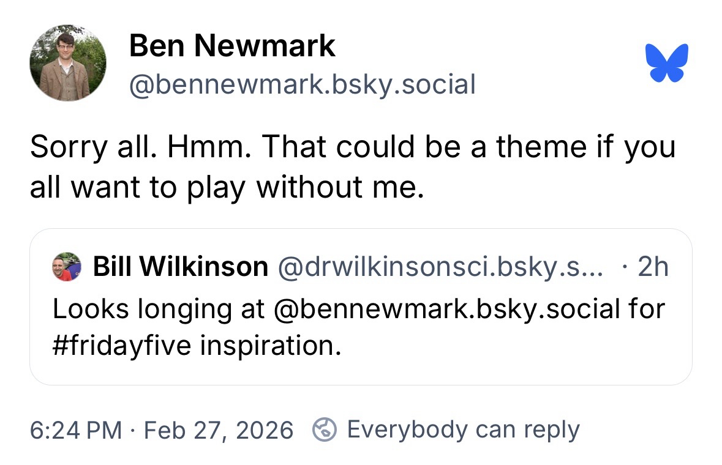The width and height of the screenshot is (722, 465).
Task: Click the "Bill Wilkinson" name in quoted post
Action: point(180,267)
